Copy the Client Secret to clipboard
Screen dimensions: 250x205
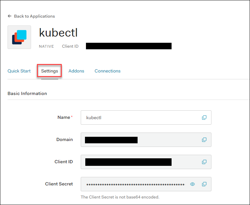(204, 184)
